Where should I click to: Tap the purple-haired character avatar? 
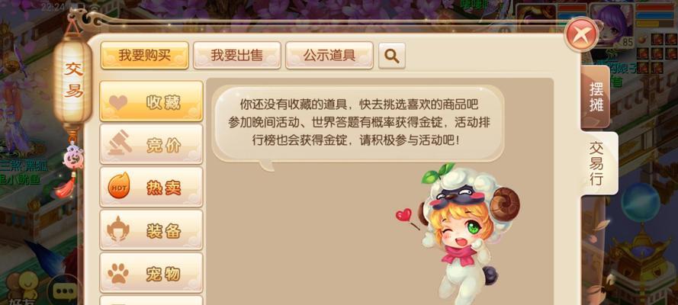(x=612, y=24)
